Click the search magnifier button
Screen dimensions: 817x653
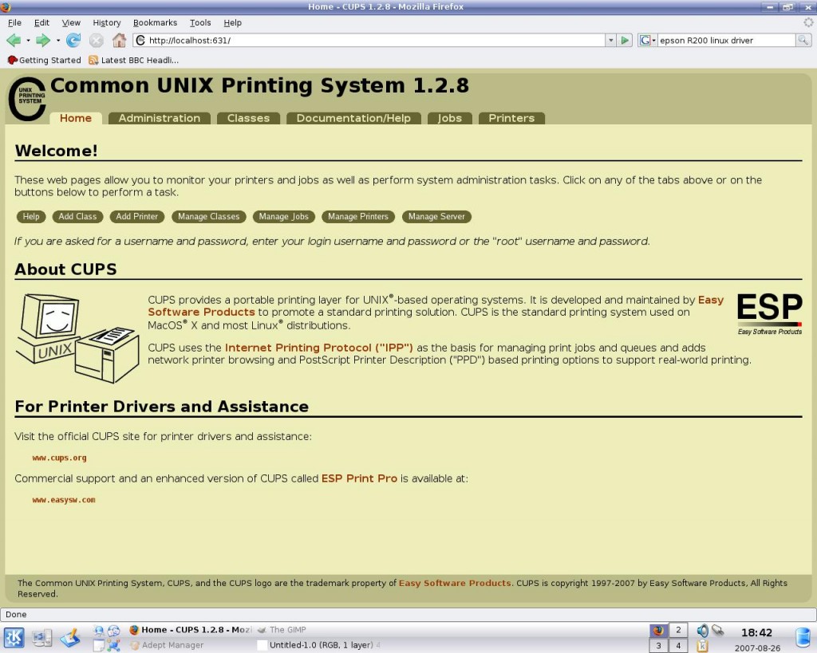tap(803, 40)
